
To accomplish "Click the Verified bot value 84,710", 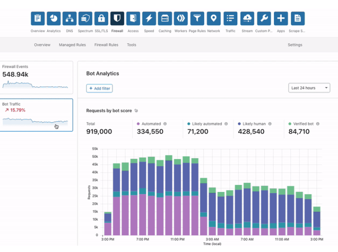I will 299,132.
